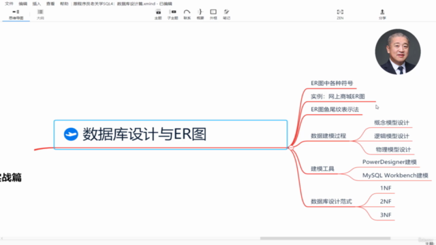436x245 pixels.
Task: Select the 实例：网上商城ER图 topic
Action: coord(338,97)
